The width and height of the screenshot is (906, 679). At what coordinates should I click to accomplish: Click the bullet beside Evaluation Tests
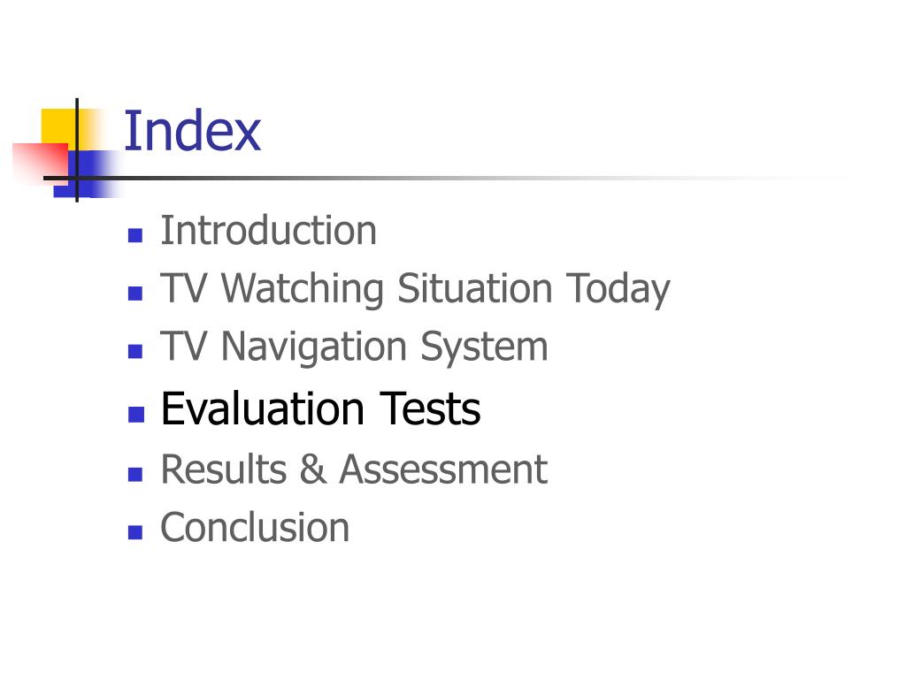click(x=135, y=414)
